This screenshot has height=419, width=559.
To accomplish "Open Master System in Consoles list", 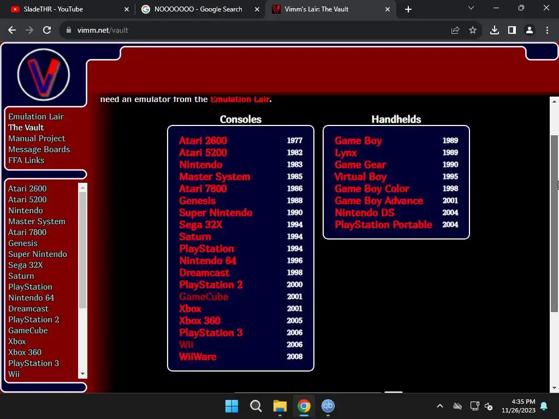I will [x=215, y=177].
